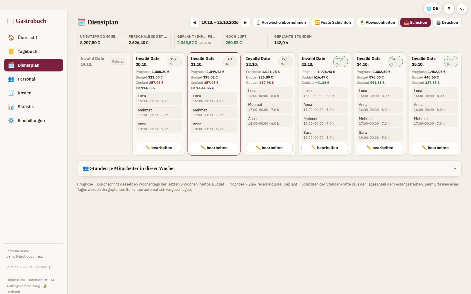Open Auftragsverarbeitung link
The image size is (471, 294).
tap(23, 286)
